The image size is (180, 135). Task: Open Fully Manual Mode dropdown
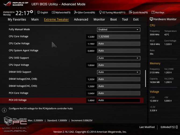click(118, 30)
